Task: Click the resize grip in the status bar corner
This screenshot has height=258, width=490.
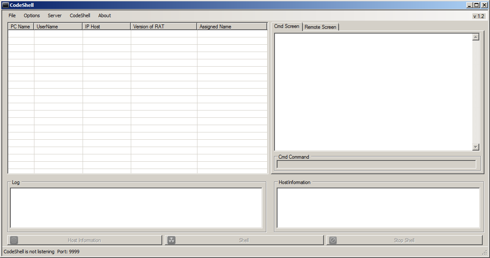Action: click(484, 253)
